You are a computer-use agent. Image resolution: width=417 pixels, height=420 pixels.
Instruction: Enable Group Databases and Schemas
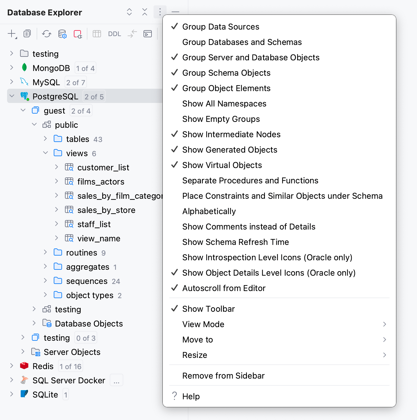pos(279,42)
